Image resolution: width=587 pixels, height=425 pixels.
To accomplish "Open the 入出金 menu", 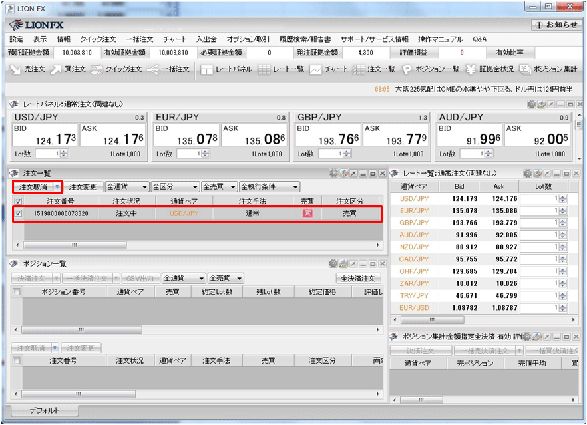I will (x=206, y=39).
